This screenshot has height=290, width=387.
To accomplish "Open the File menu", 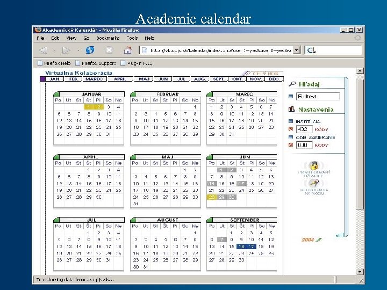I will 40,38.
